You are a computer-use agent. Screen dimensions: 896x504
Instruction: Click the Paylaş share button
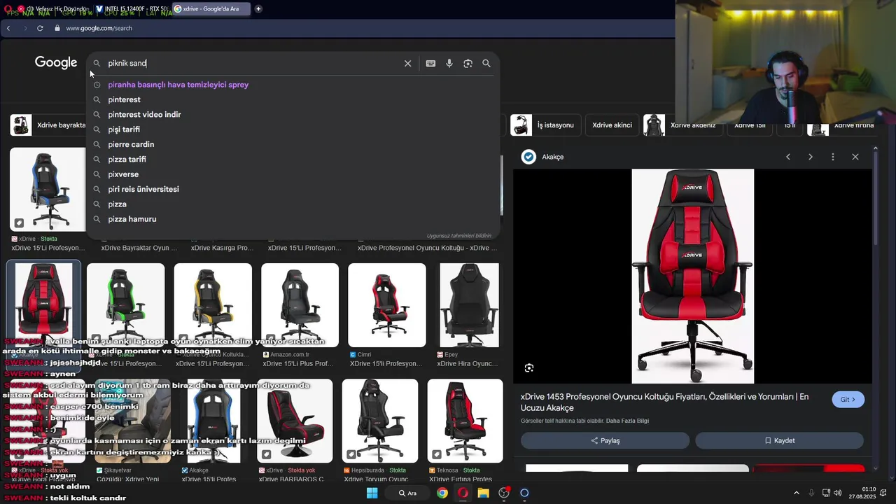(x=605, y=440)
